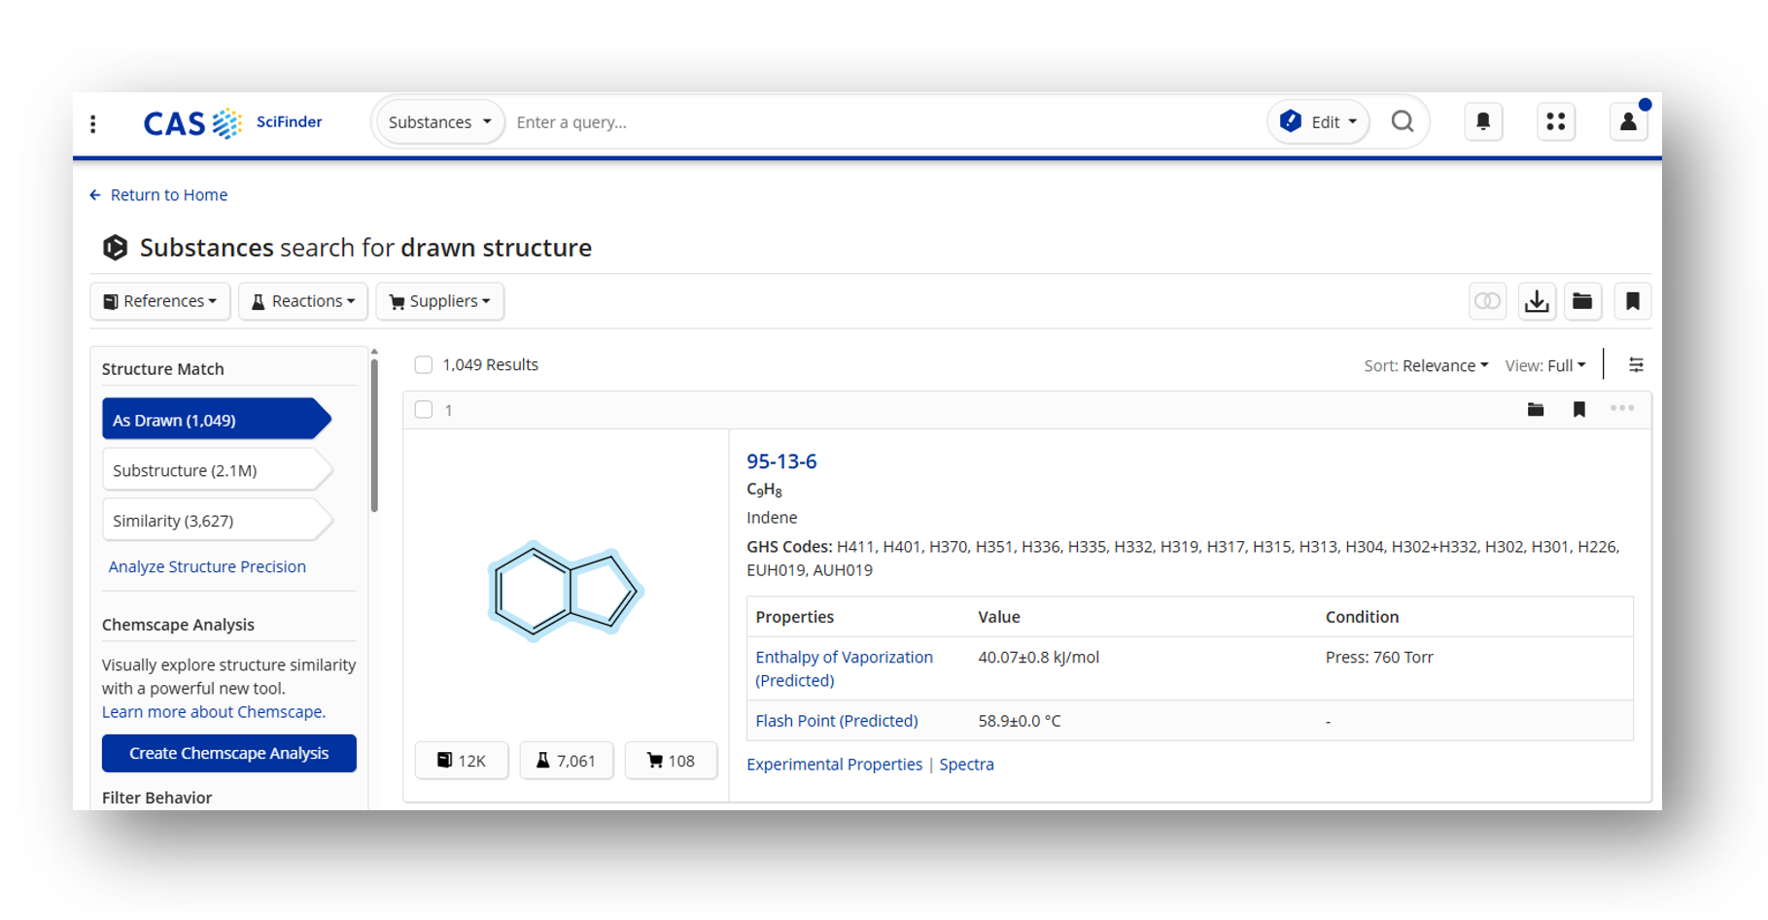Viewport: 1768px width, 920px height.
Task: Click the combine answer sets icon
Action: (1487, 301)
